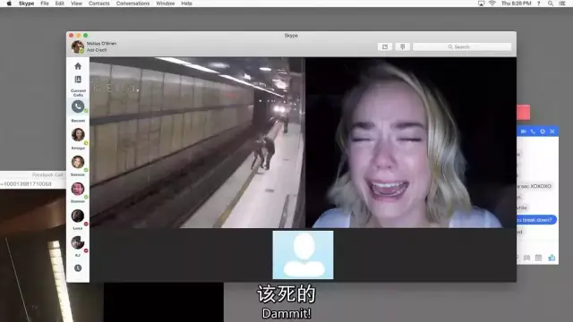Click the clock showing Thu 8:28 PM

[516, 4]
